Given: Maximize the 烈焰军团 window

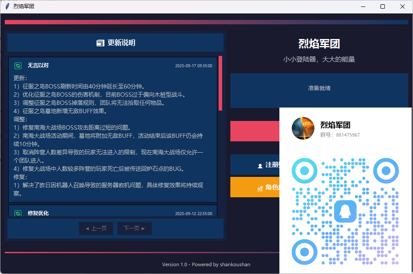Looking at the screenshot, I should [383, 7].
